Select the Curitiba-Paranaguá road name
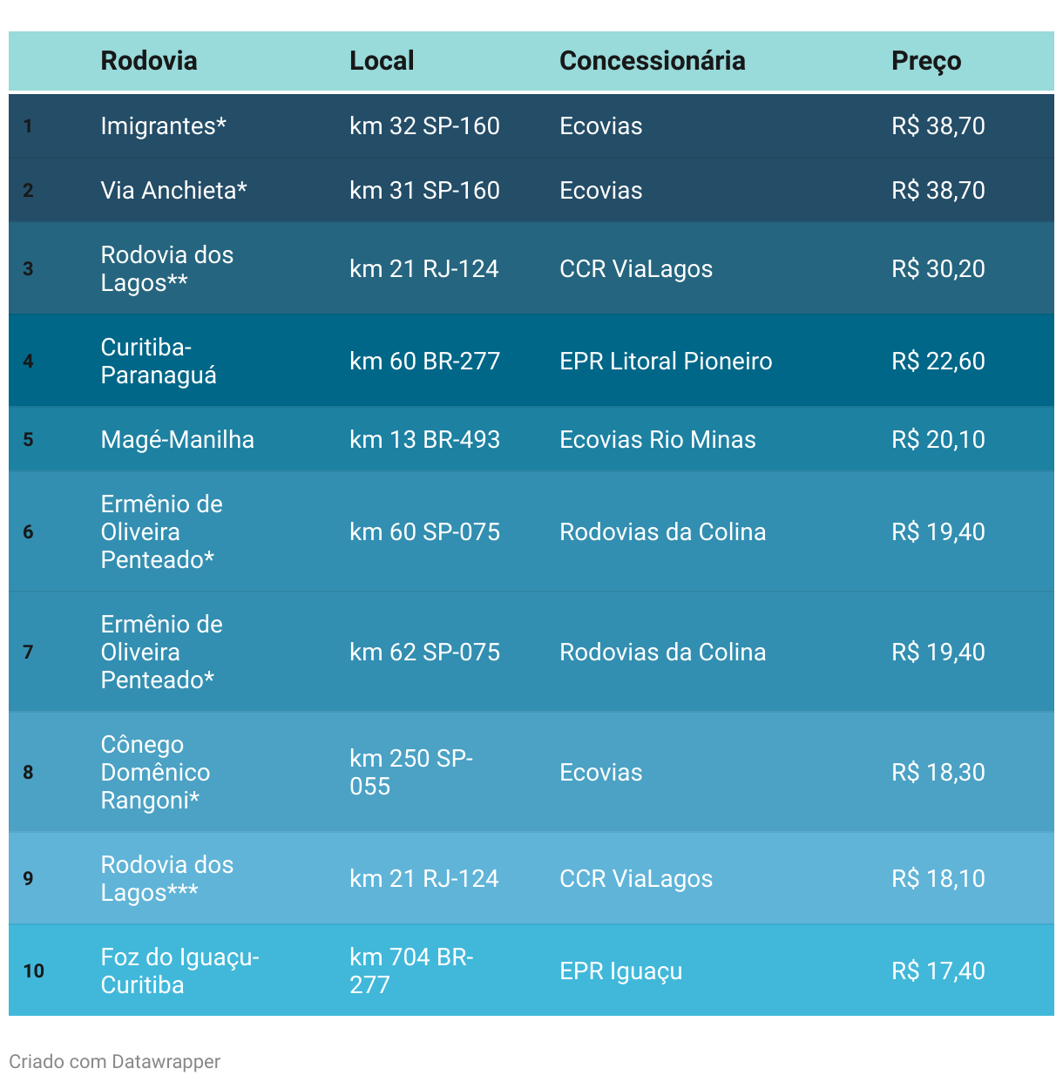Screen dimensions: 1063x1082 pos(159,362)
